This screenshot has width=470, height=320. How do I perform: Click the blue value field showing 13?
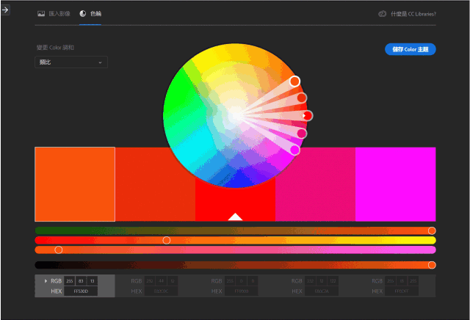point(92,281)
